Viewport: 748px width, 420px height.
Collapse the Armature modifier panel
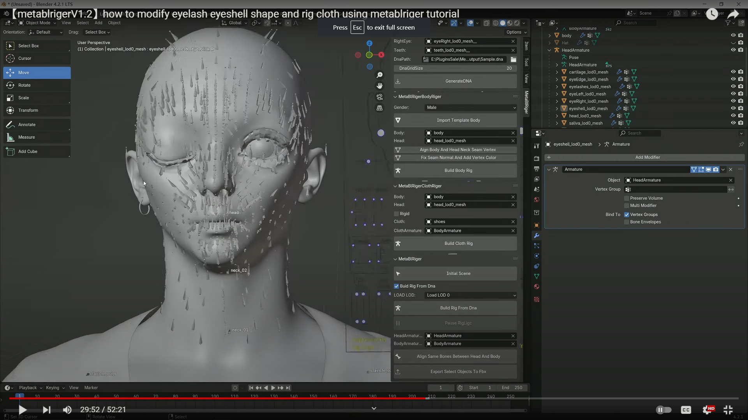pyautogui.click(x=549, y=169)
